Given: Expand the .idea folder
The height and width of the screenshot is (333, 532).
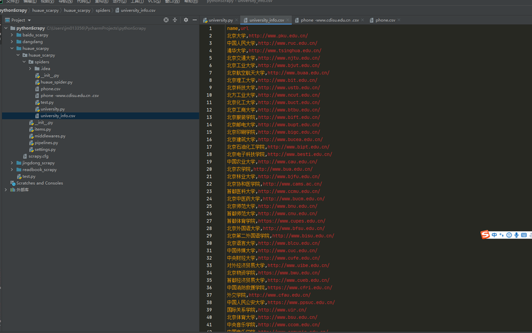Looking at the screenshot, I should tap(31, 68).
